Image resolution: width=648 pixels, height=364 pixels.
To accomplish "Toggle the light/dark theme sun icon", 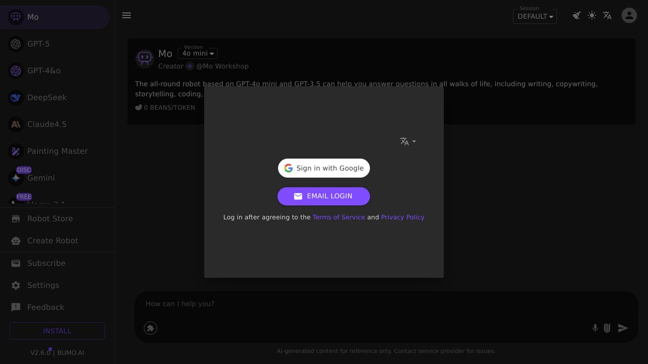I will pyautogui.click(x=592, y=15).
